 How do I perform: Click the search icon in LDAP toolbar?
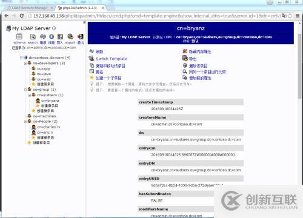[33, 37]
